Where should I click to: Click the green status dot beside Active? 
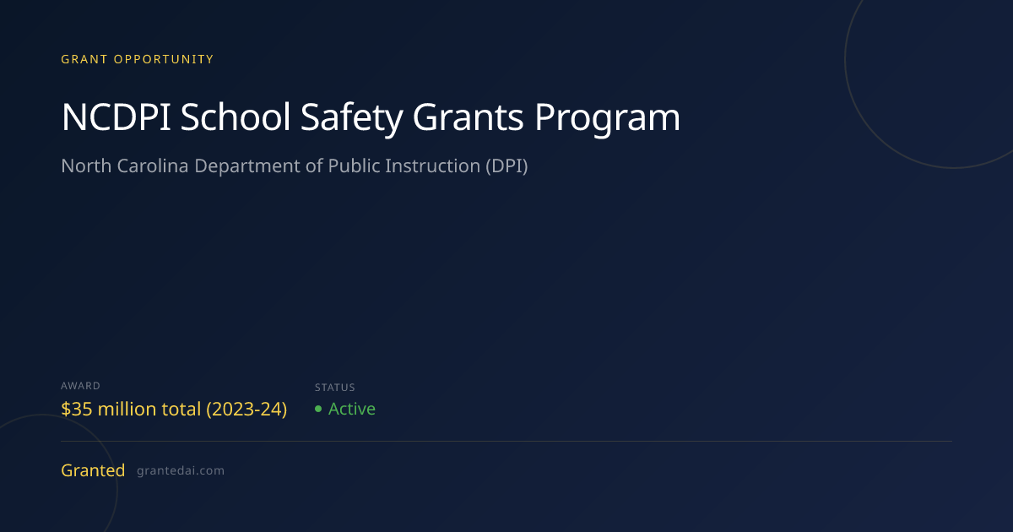tap(318, 410)
